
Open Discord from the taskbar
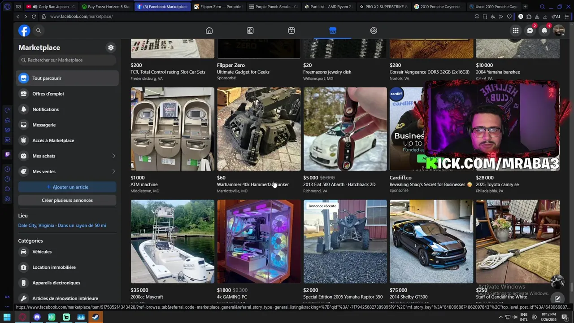tap(37, 317)
